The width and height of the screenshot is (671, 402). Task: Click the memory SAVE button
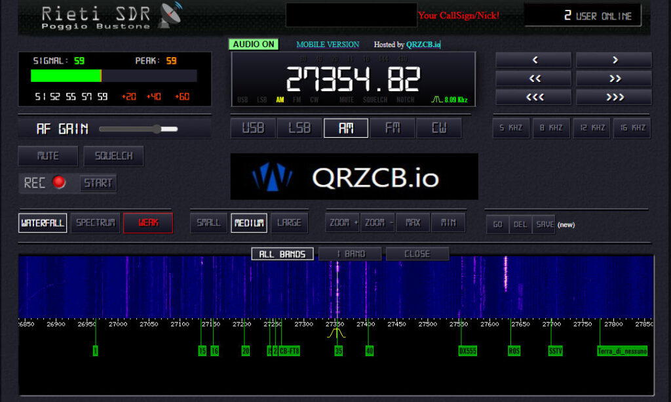coord(544,224)
